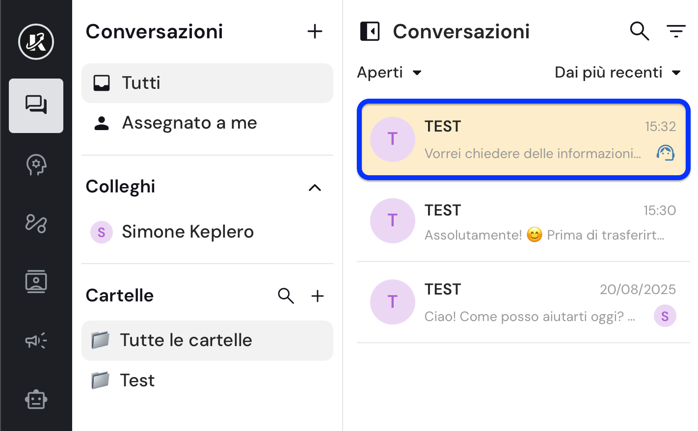This screenshot has width=698, height=431.
Task: Search folders in Cartelle section
Action: tap(286, 296)
